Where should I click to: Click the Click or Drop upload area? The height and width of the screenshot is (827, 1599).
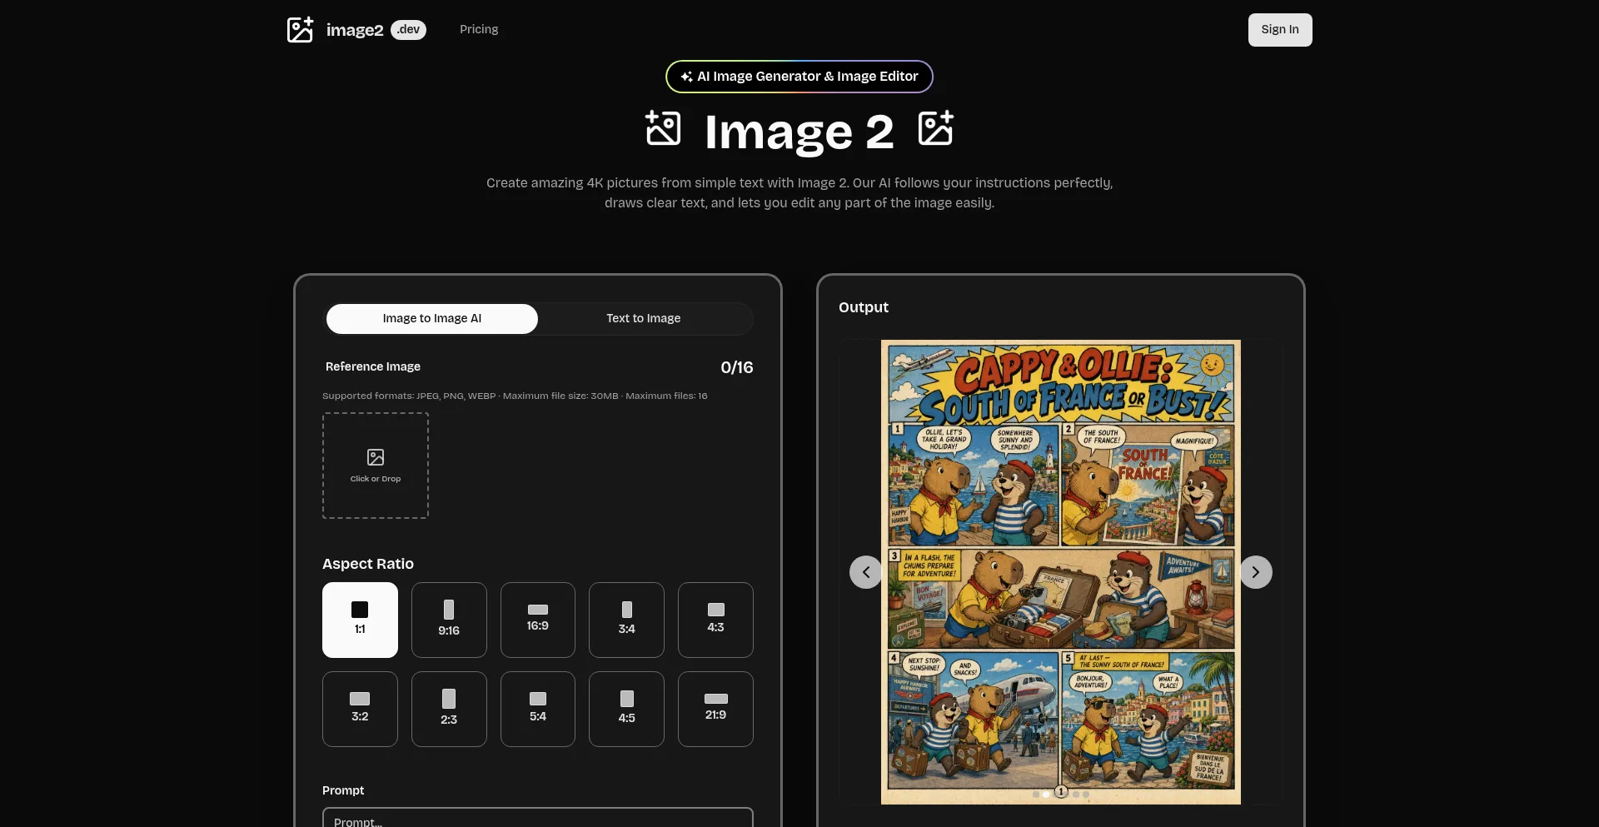(376, 466)
